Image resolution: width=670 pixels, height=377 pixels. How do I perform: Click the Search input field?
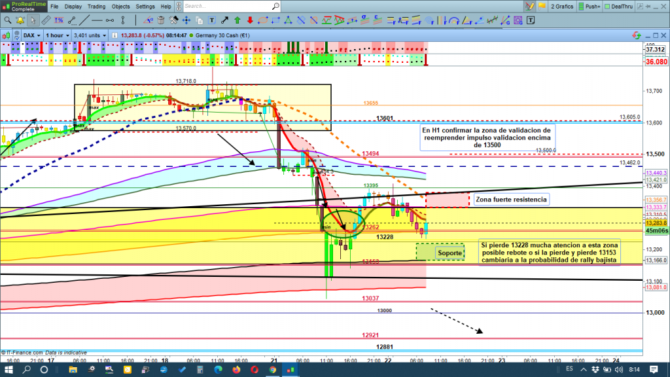coord(229,7)
